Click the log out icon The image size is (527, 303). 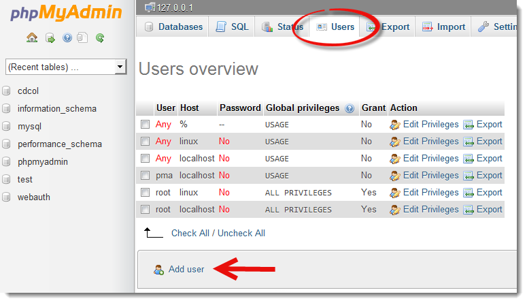(50, 37)
